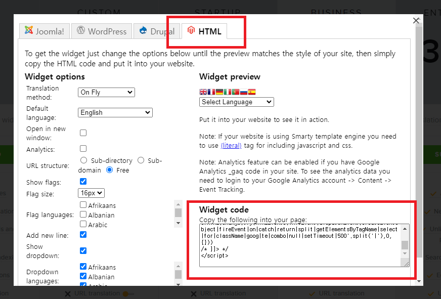Click the Italian flag icon
This screenshot has width=441, height=299.
[x=228, y=92]
